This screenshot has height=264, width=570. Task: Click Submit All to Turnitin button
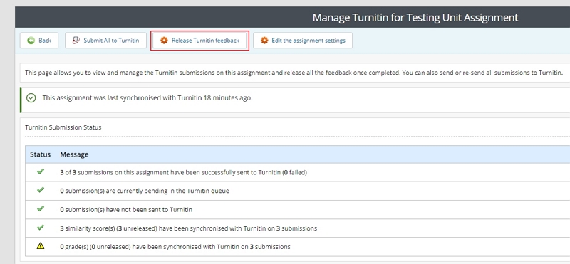(105, 41)
